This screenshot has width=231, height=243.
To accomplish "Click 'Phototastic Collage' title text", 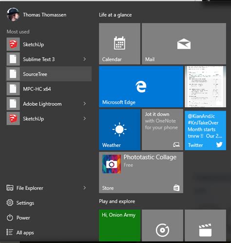I will (x=150, y=157).
